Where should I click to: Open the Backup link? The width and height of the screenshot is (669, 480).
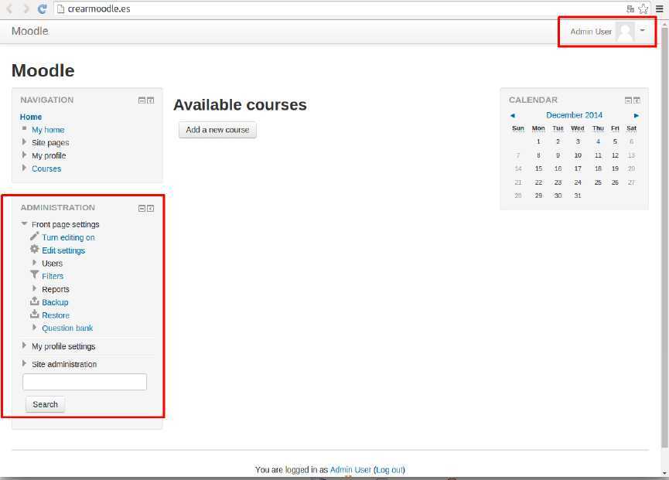pos(55,302)
